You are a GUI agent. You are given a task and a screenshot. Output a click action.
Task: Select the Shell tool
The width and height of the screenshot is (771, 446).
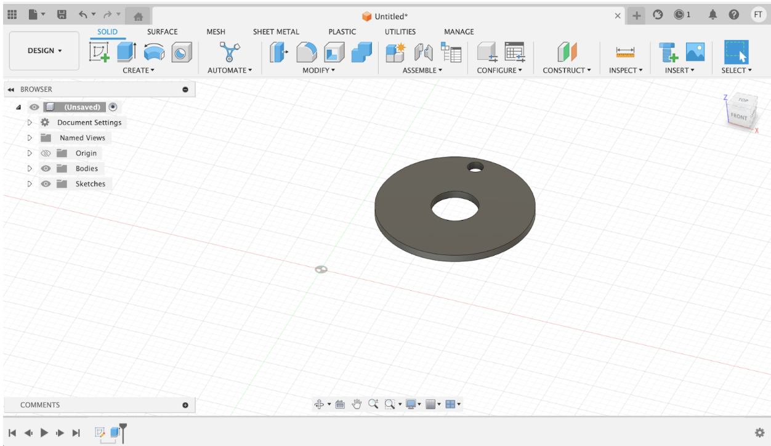tap(334, 52)
